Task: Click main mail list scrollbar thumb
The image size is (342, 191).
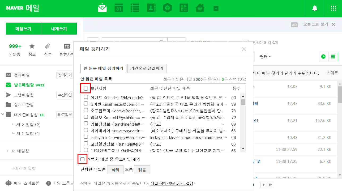Action: [340, 94]
